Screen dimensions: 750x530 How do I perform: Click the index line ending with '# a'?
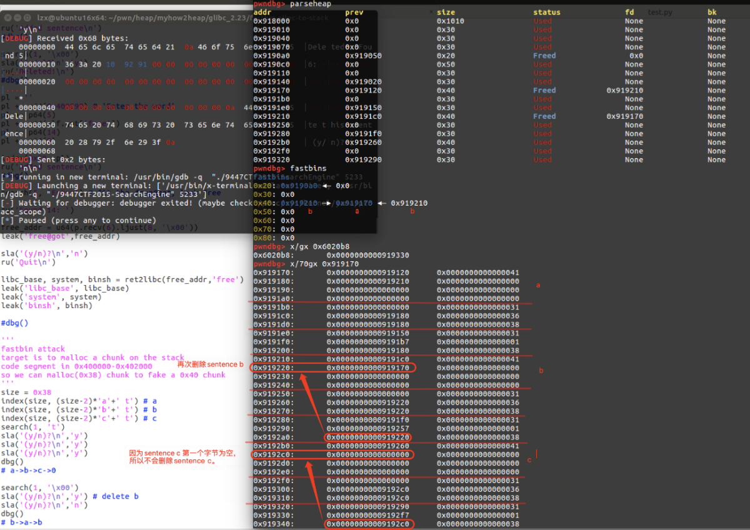(79, 401)
